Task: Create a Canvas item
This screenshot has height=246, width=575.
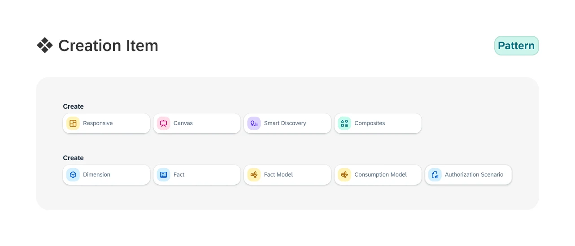Action: 197,123
